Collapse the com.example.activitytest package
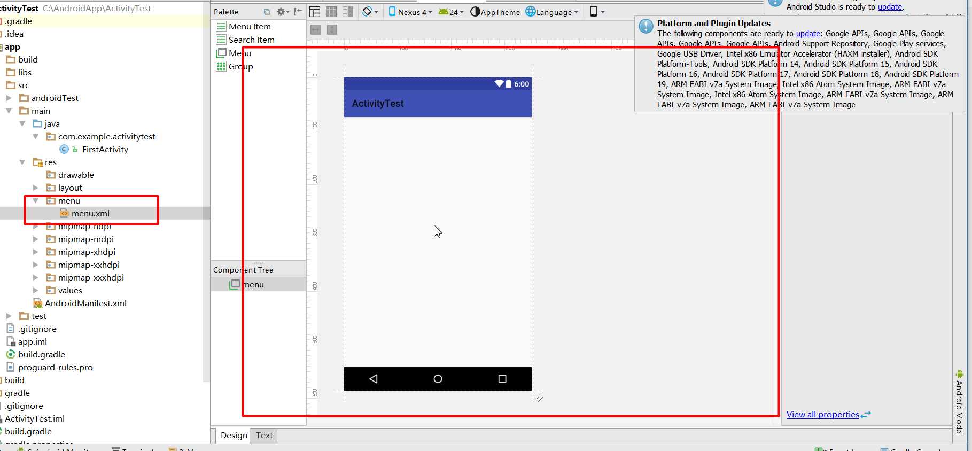Screen dimensions: 972x451 coord(36,136)
